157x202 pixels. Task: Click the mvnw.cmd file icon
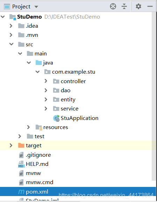(21, 182)
